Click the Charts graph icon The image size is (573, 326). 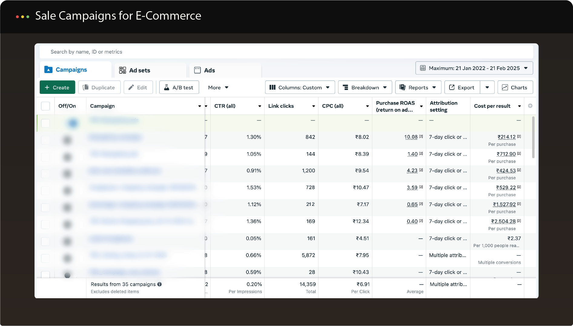[505, 87]
